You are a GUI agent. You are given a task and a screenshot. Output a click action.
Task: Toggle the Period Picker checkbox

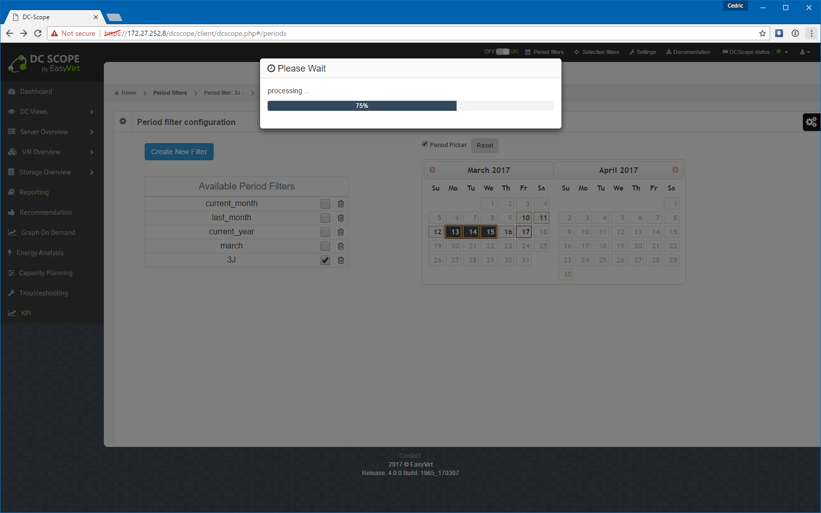point(425,144)
